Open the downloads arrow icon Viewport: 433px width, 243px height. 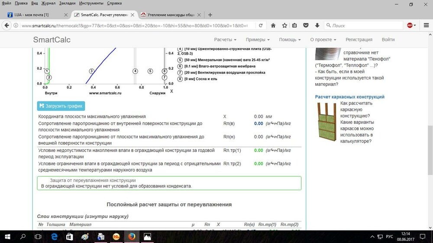point(317,26)
